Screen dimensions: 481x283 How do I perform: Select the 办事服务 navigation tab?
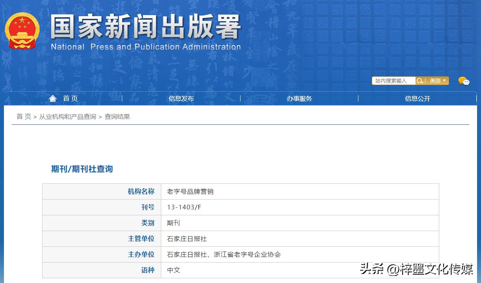[299, 98]
